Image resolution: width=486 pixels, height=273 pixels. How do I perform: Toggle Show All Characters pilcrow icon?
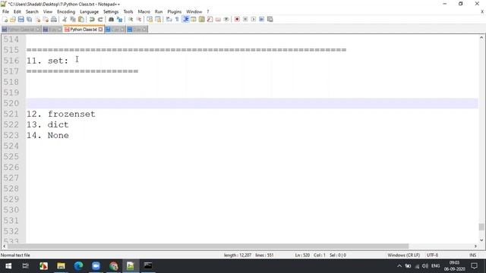(x=177, y=19)
